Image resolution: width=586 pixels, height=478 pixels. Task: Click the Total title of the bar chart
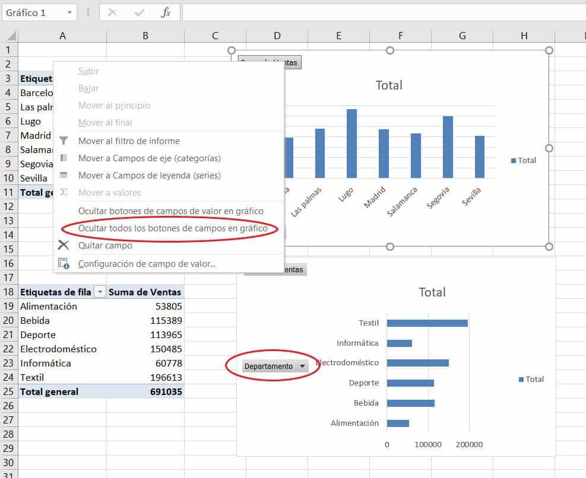[432, 292]
